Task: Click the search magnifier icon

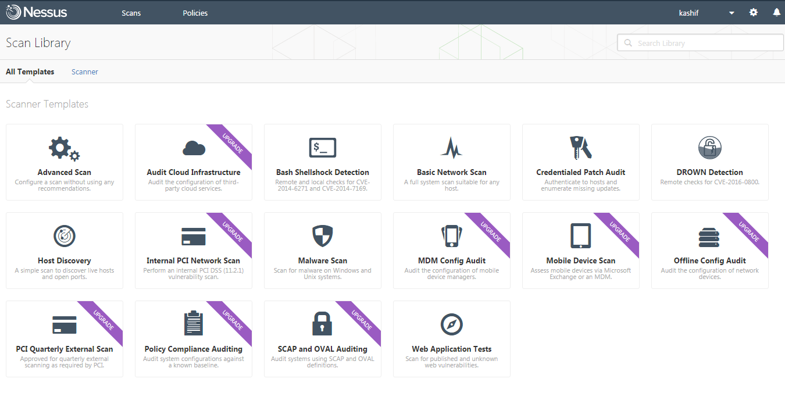Action: tap(628, 43)
